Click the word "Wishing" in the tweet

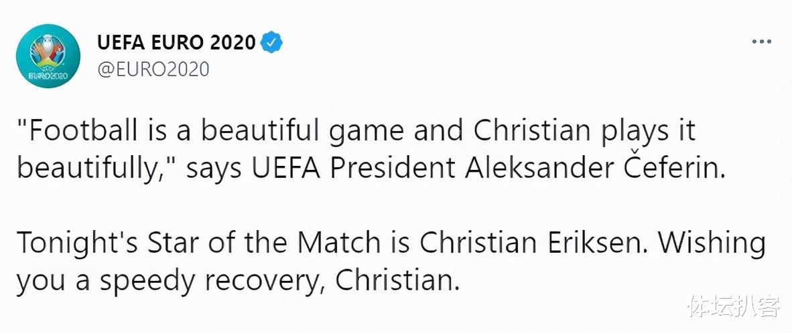pos(712,243)
